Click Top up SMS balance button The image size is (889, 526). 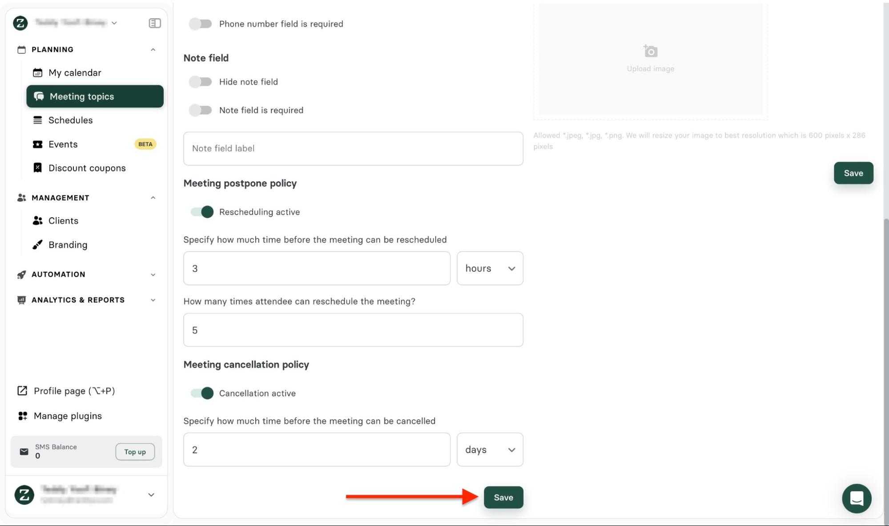pos(135,452)
